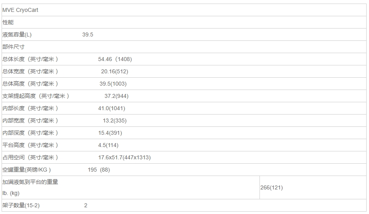
Task: Select the 13.2(335) internal width value
Action: coord(115,120)
